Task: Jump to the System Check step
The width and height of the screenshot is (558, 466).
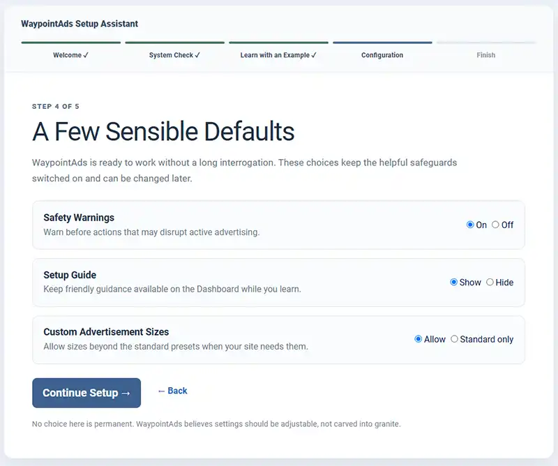Action: pyautogui.click(x=175, y=50)
